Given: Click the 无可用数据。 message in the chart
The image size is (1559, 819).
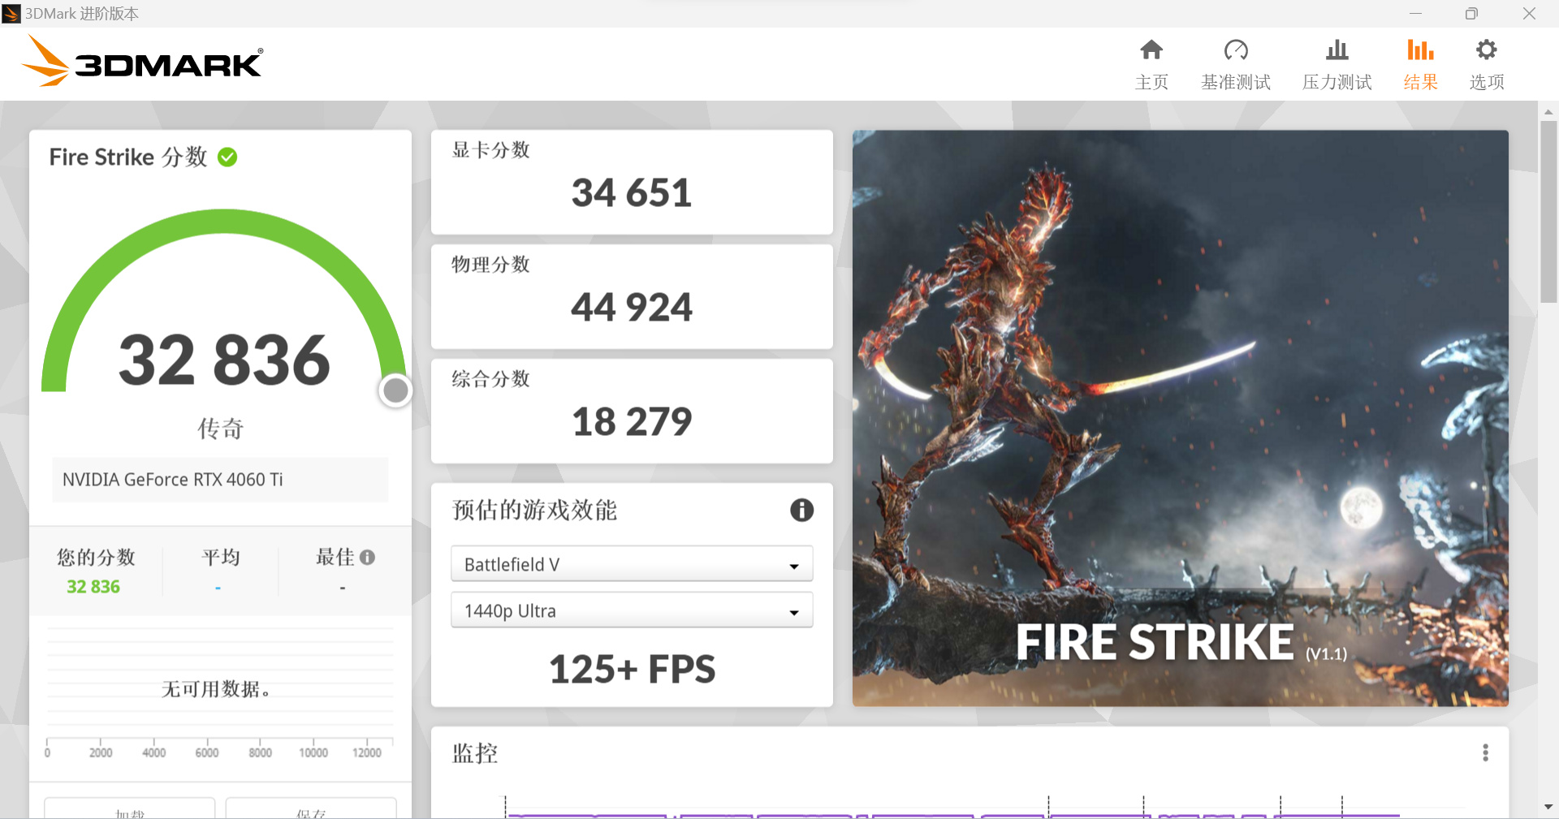Looking at the screenshot, I should (x=216, y=689).
